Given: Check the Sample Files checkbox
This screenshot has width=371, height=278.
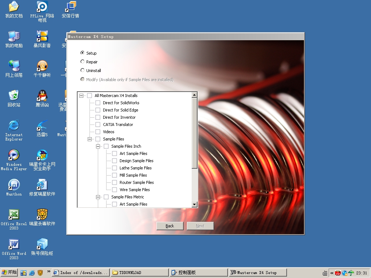Looking at the screenshot, I should click(98, 139).
